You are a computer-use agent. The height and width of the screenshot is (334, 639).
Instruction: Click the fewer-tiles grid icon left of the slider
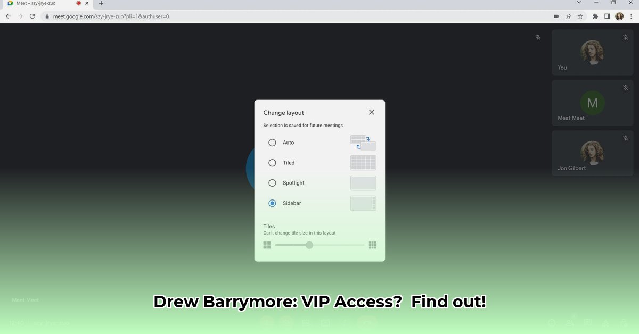point(267,245)
